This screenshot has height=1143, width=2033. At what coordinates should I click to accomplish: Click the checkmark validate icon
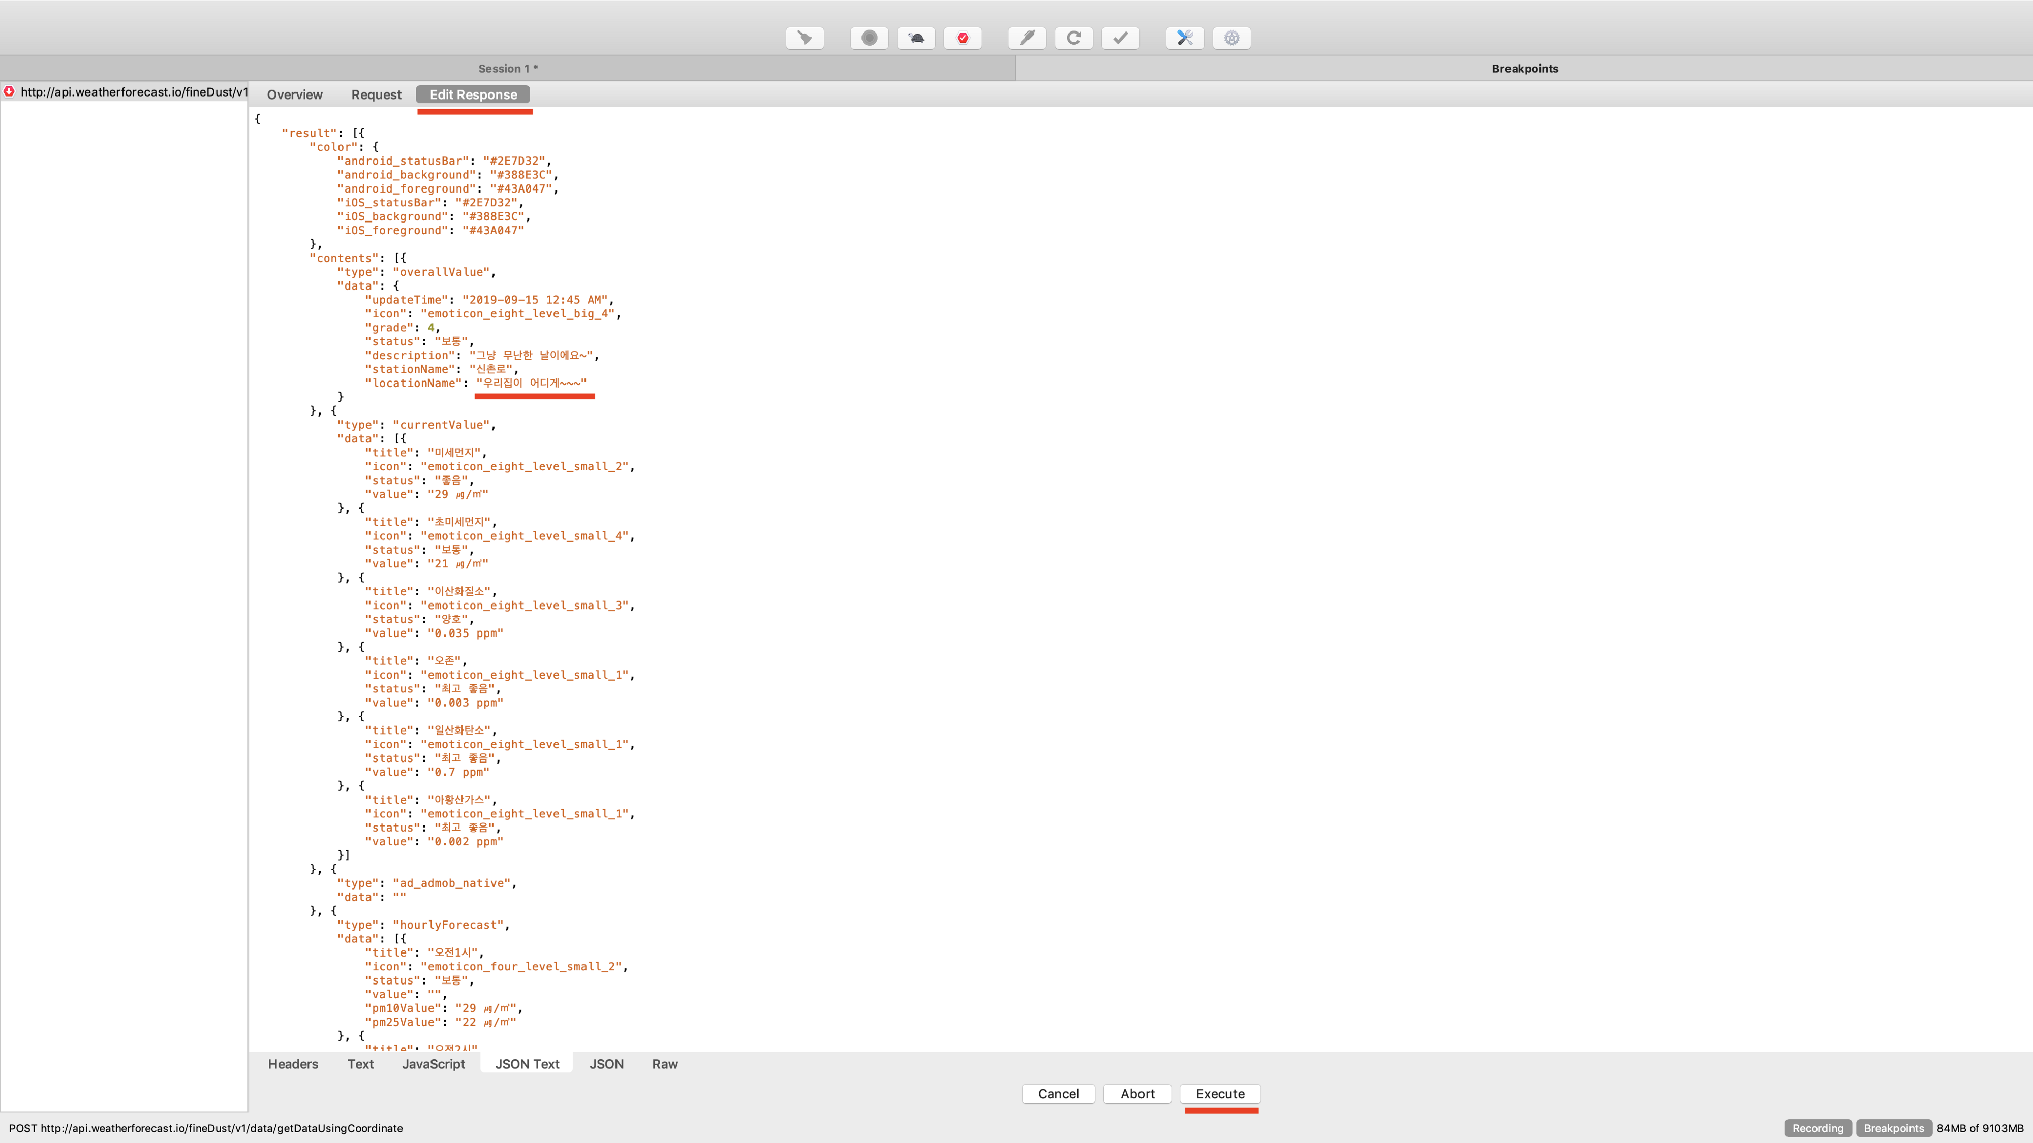(x=1121, y=38)
